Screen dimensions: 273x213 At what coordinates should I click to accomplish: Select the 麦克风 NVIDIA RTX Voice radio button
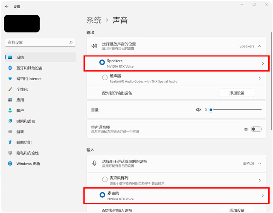(x=102, y=195)
